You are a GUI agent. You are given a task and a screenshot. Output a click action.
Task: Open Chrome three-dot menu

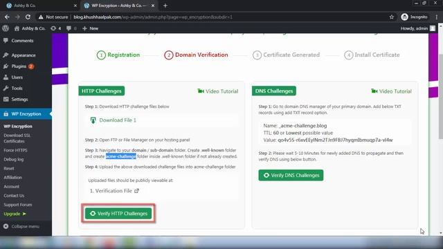pos(437,17)
